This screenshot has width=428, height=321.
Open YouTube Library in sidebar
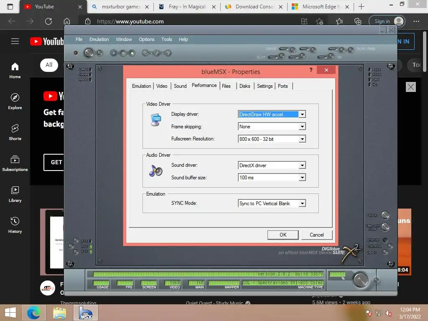(15, 194)
